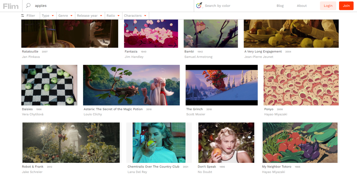This screenshot has height=175, width=357.
Task: Click the search magnifier icon
Action: (x=28, y=5)
